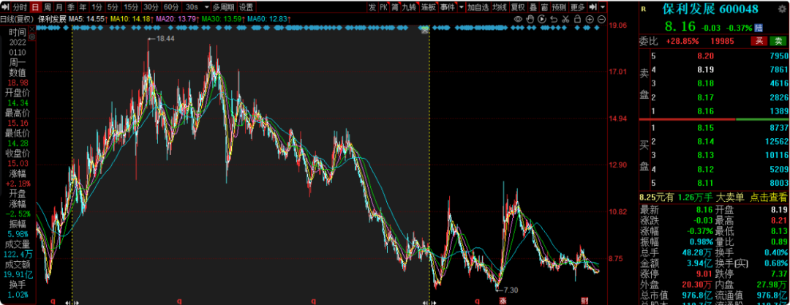
Task: Select the 日 daily period tab
Action: (35, 7)
